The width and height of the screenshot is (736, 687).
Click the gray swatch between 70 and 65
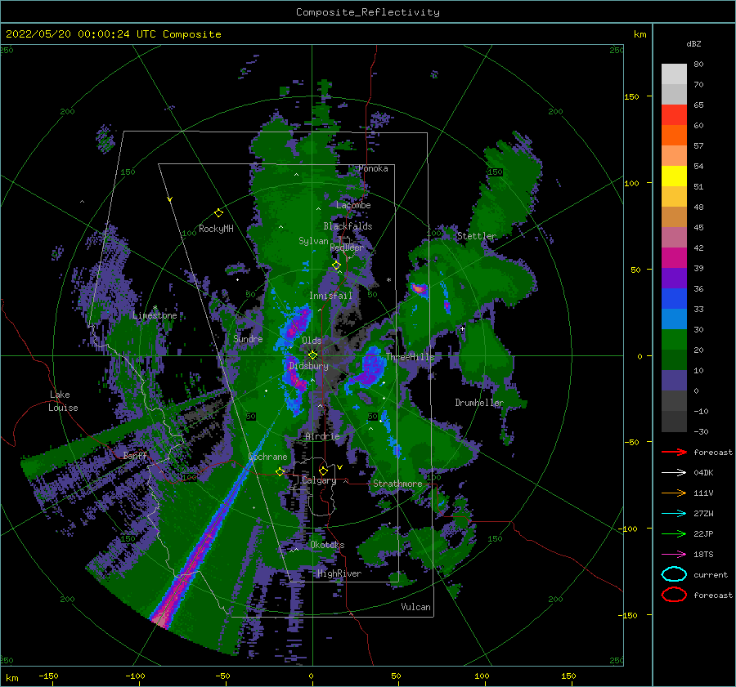coord(674,94)
